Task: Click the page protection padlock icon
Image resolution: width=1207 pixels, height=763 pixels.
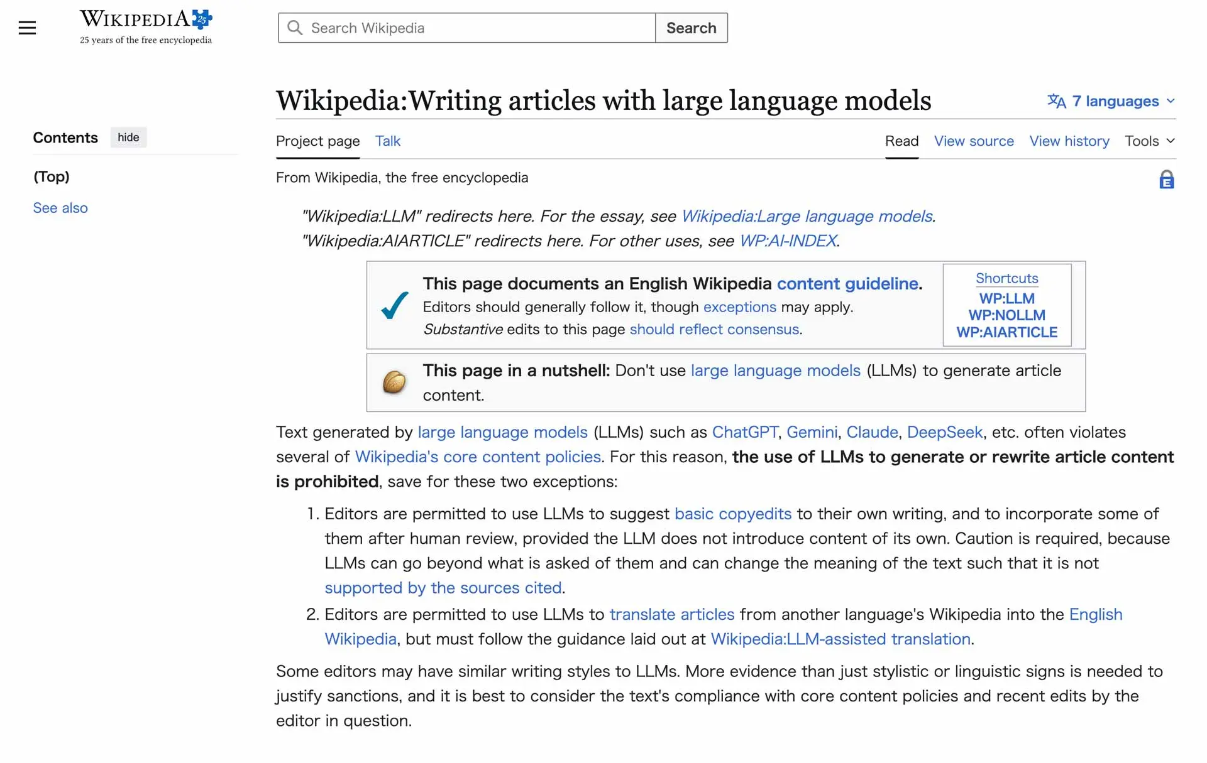Action: [1166, 180]
